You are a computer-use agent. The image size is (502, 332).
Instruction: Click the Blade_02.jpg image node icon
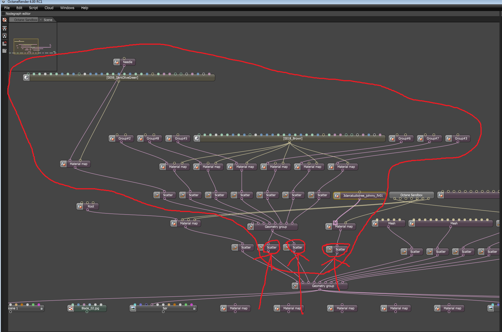point(71,308)
